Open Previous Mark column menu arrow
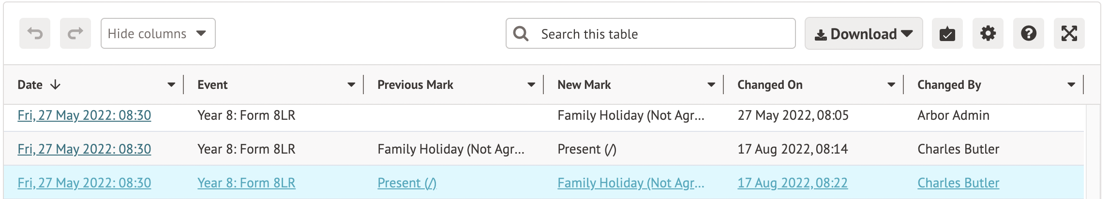Screen dimensions: 1109x199 [x=531, y=85]
